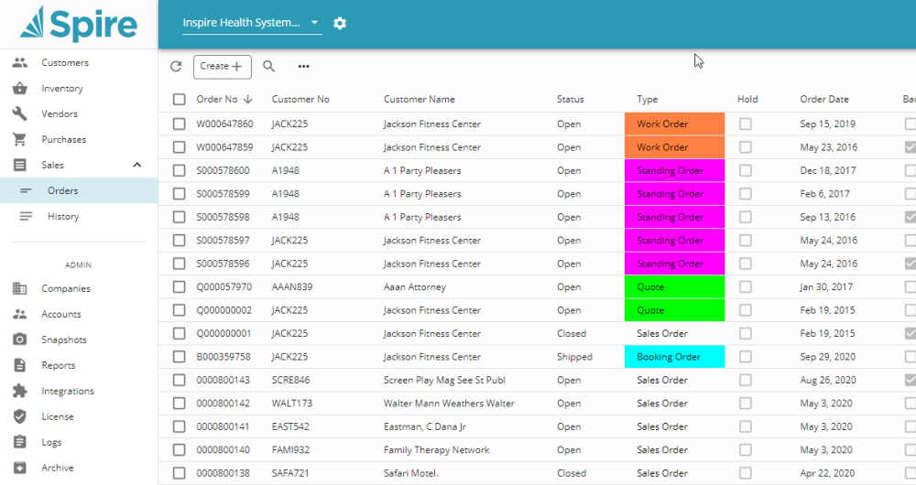Click the Reports page icon
Screen dimensions: 916x485
pyautogui.click(x=20, y=365)
